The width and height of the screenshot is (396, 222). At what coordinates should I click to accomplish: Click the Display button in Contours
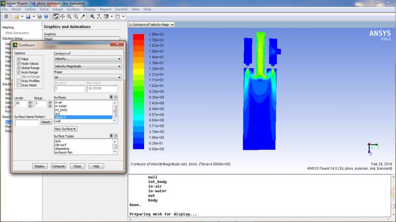[x=40, y=166]
